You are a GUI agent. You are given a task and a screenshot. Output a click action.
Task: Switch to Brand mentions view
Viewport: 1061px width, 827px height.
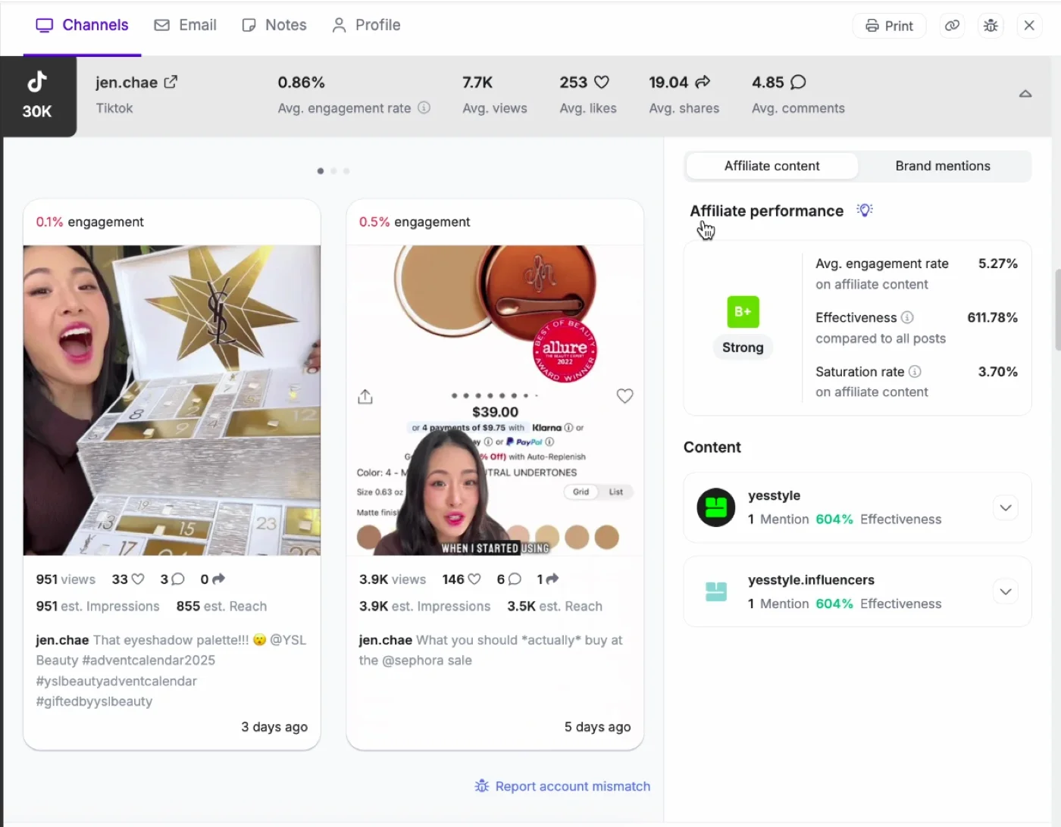(943, 166)
